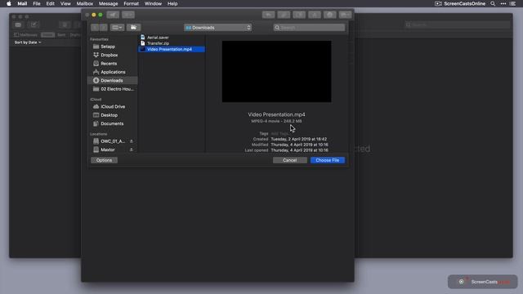This screenshot has width=523, height=294.
Task: Open the Format menu
Action: click(131, 3)
